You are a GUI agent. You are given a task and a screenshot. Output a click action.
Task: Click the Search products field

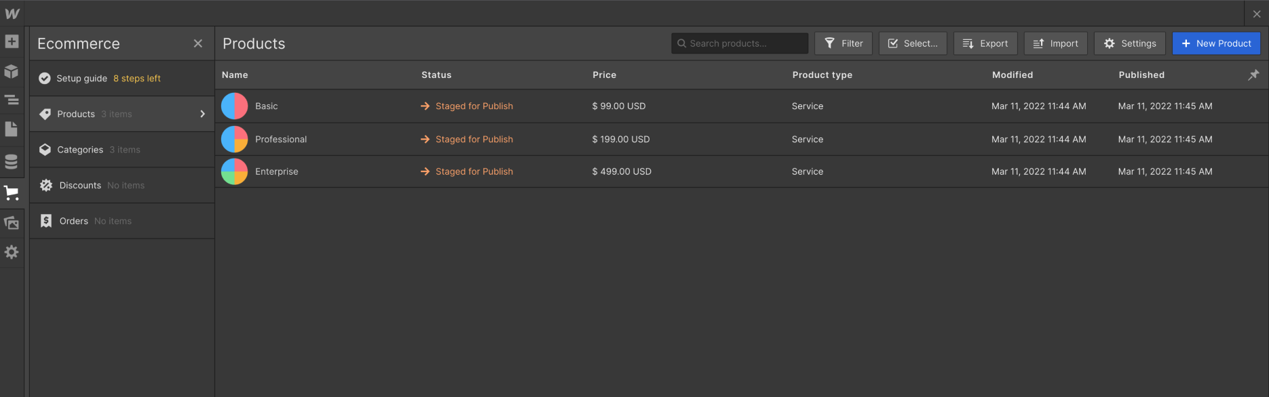click(x=740, y=43)
